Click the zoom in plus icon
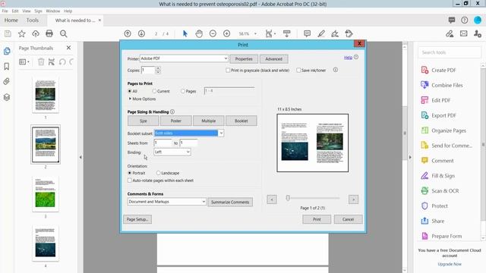This screenshot has height=273, width=486. click(x=226, y=33)
